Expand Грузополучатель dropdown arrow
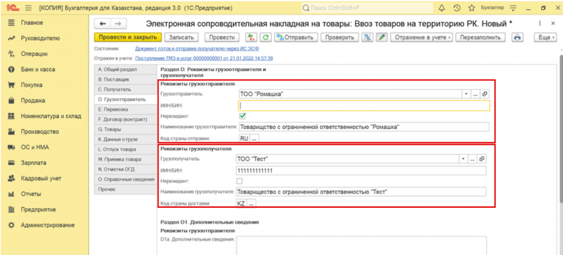563x255 pixels. [463, 159]
